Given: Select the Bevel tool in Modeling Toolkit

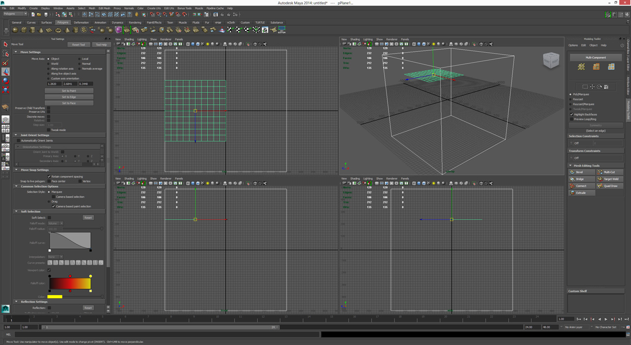Looking at the screenshot, I should click(x=579, y=172).
